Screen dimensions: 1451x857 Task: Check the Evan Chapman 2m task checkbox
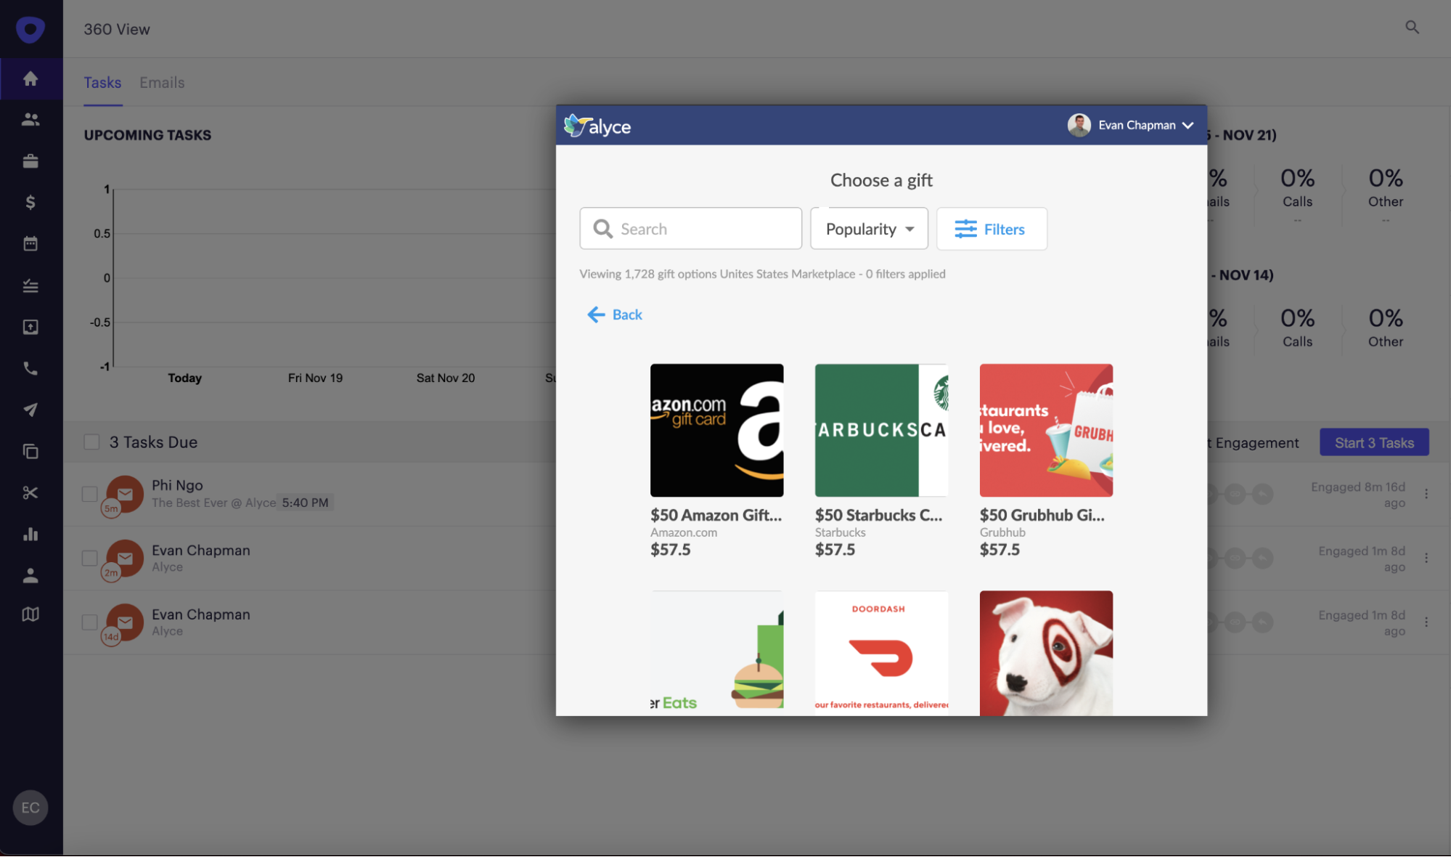coord(89,558)
